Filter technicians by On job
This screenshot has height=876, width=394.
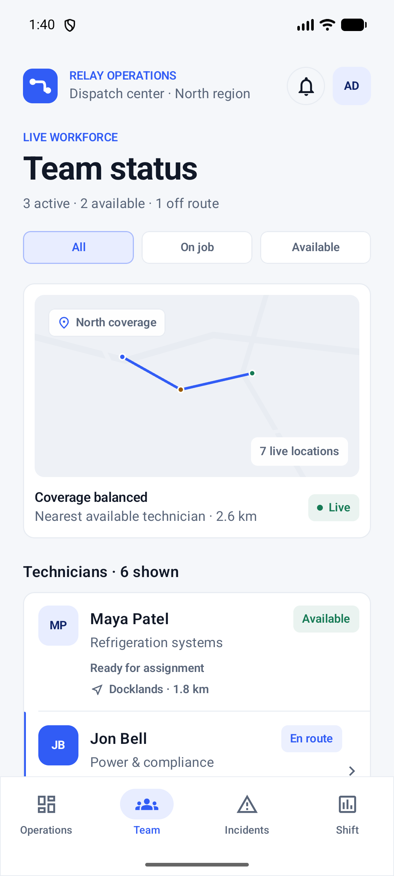[197, 247]
